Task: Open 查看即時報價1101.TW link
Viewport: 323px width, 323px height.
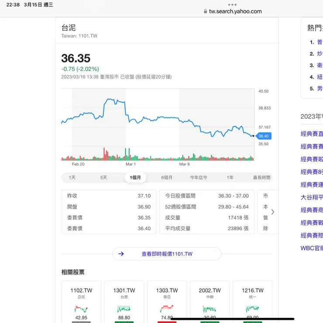Action: (167, 254)
